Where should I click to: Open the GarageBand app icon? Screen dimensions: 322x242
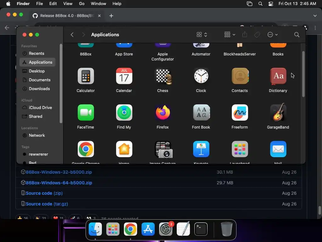(278, 112)
